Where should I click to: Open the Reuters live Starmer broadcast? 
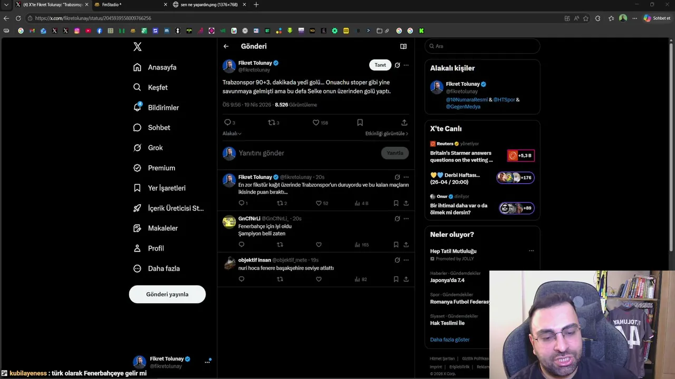(x=482, y=153)
